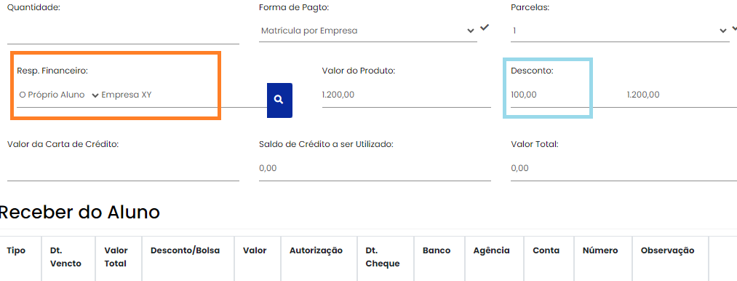Image resolution: width=737 pixels, height=281 pixels.
Task: Select the Observação column header
Action: click(x=667, y=250)
